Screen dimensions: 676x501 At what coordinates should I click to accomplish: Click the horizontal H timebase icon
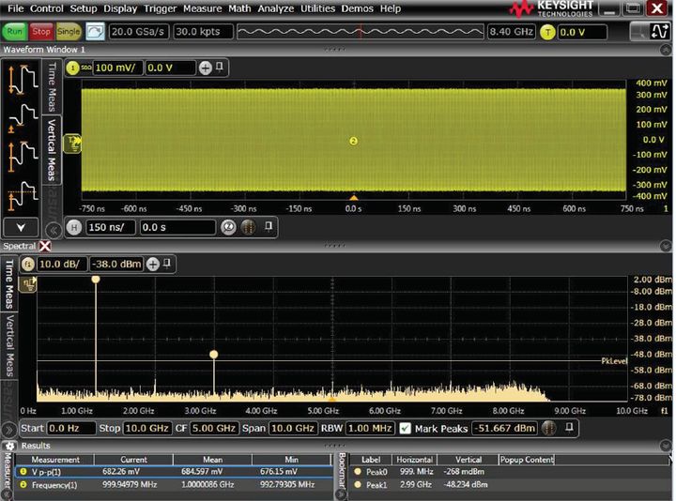click(72, 227)
